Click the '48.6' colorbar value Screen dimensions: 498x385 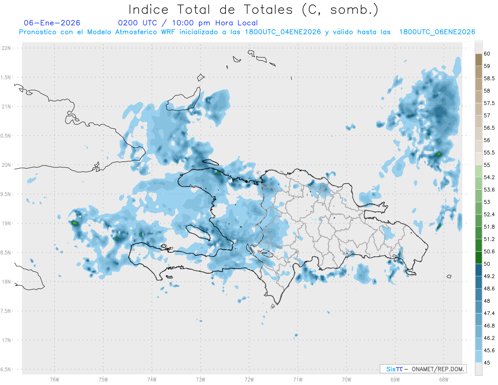[489, 289]
